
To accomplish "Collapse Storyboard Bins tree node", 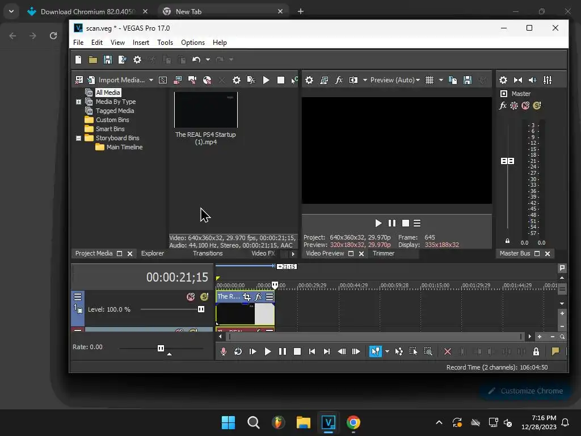I will 78,138.
